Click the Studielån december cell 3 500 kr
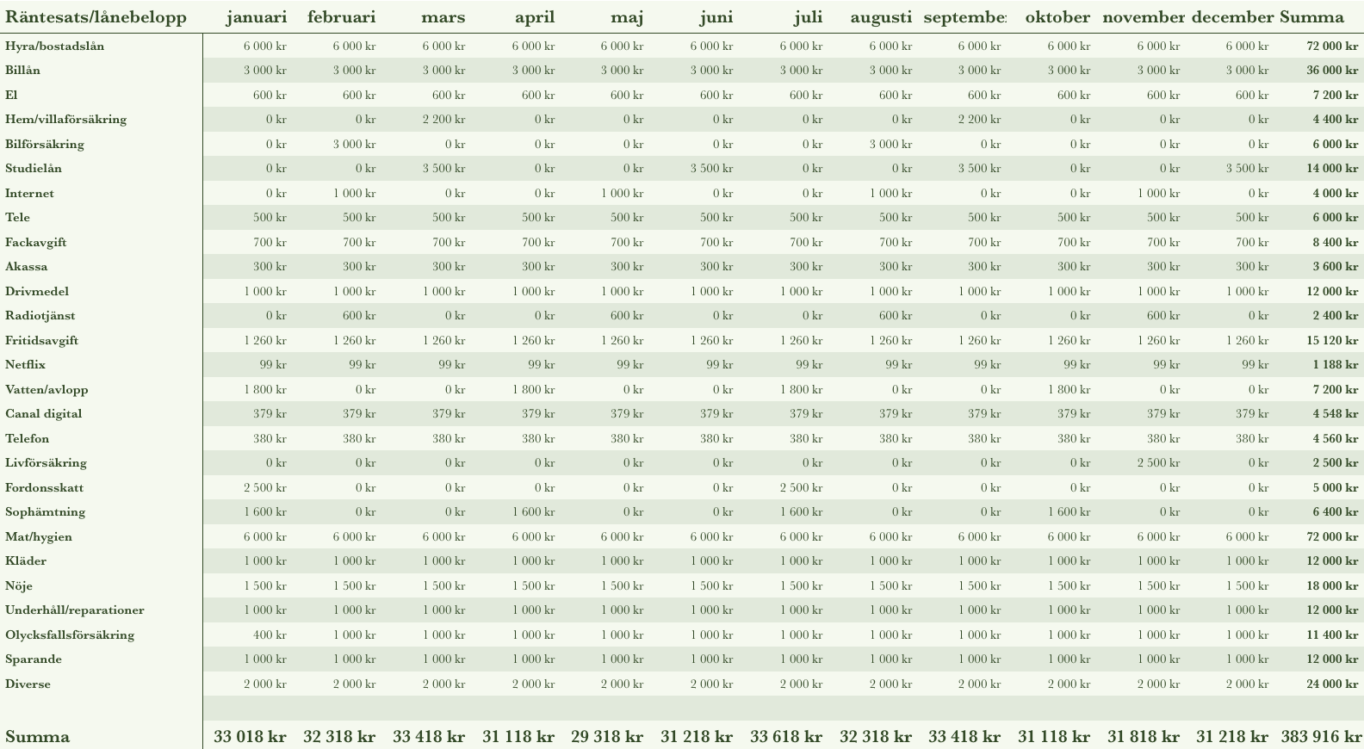Image resolution: width=1364 pixels, height=749 pixels. [x=1247, y=169]
